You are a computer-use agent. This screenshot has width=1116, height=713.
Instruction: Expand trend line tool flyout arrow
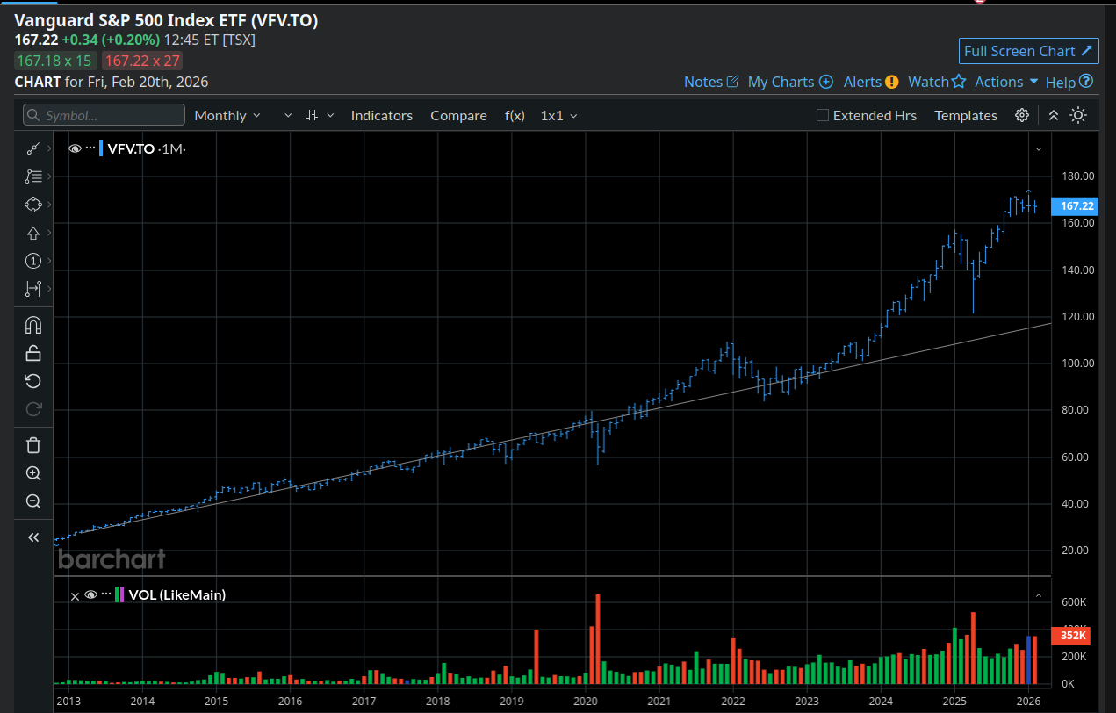[48, 149]
